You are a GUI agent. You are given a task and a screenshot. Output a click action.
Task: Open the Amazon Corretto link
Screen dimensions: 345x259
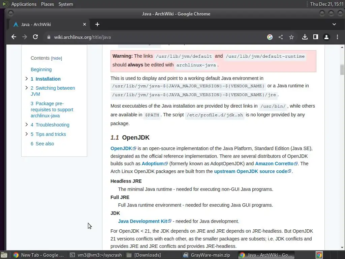coord(276,164)
